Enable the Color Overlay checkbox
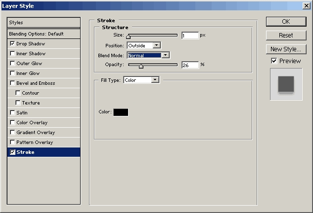The height and width of the screenshot is (213, 313). click(12, 122)
